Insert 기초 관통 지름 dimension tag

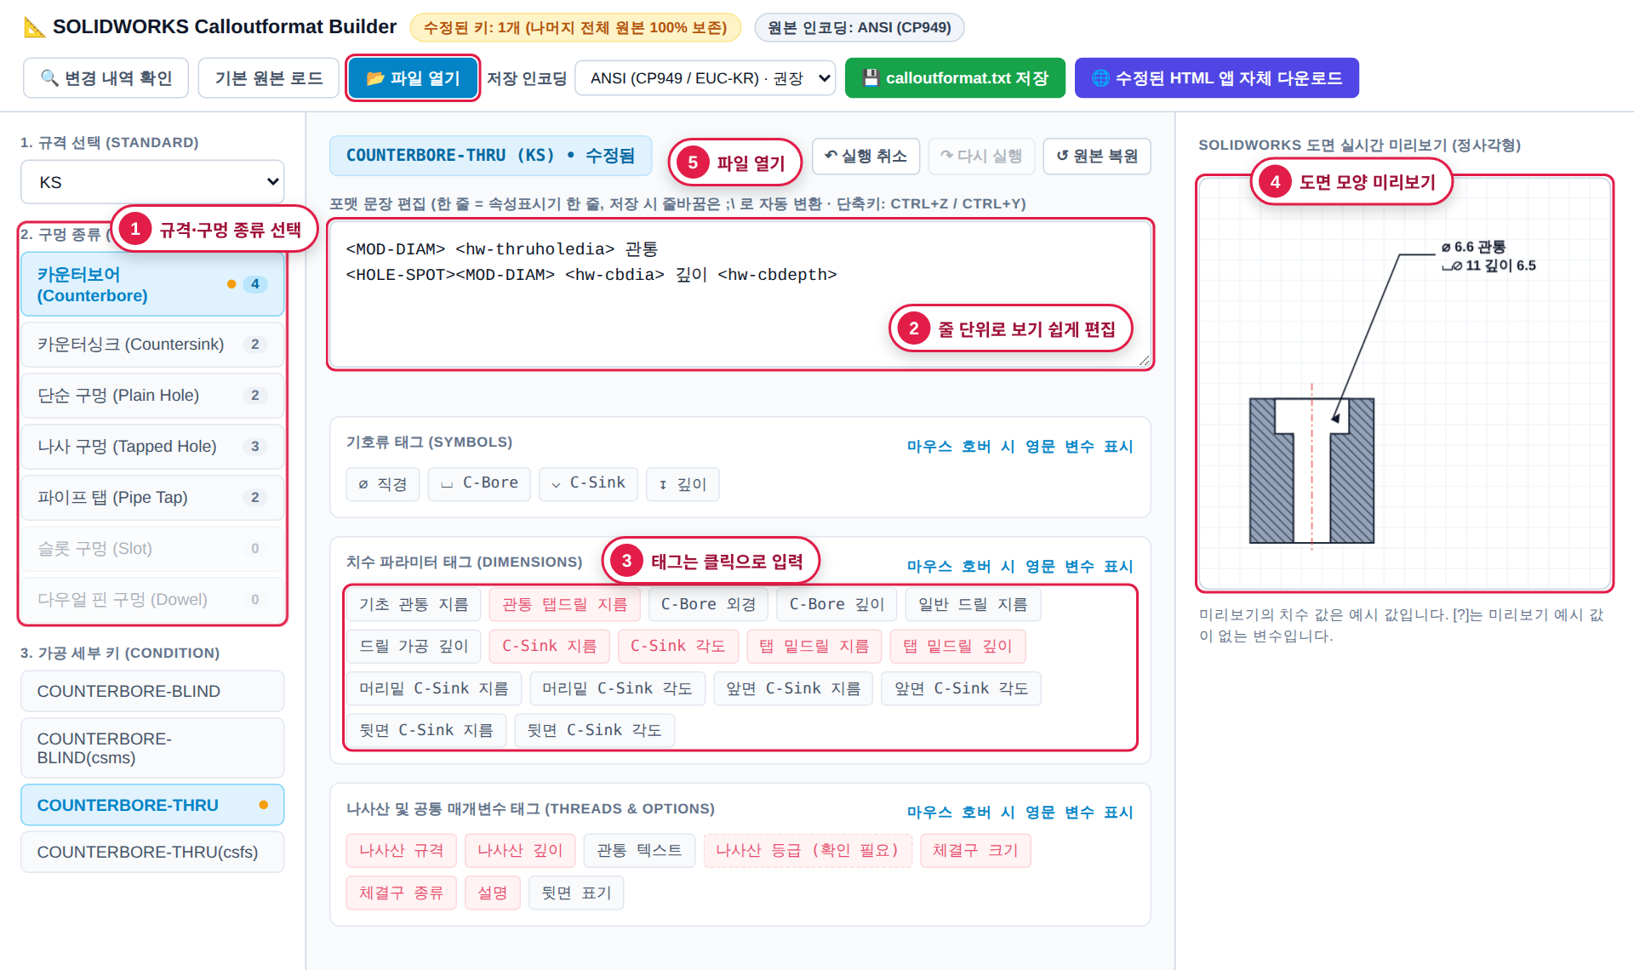tap(414, 604)
